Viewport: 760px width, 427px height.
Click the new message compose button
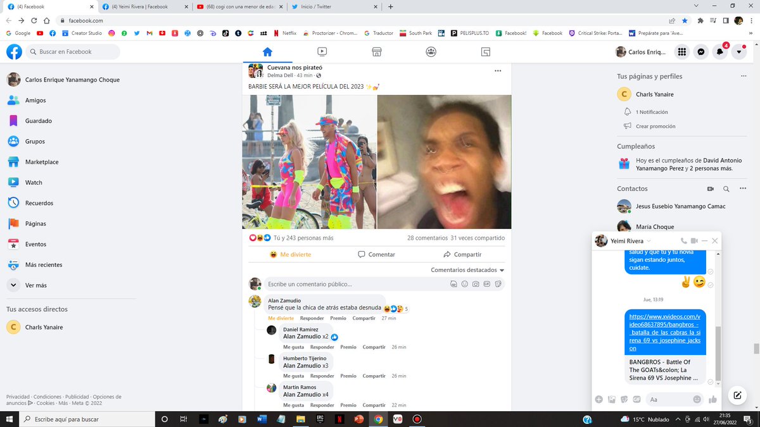coord(737,395)
